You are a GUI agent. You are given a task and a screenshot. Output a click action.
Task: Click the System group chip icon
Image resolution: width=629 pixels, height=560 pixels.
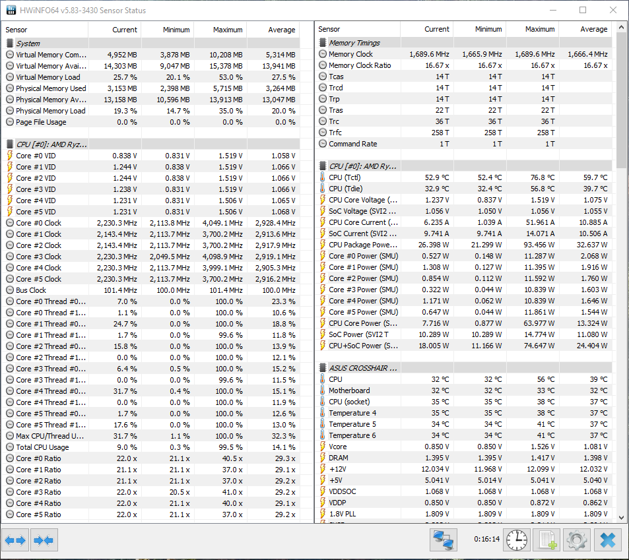click(10, 43)
